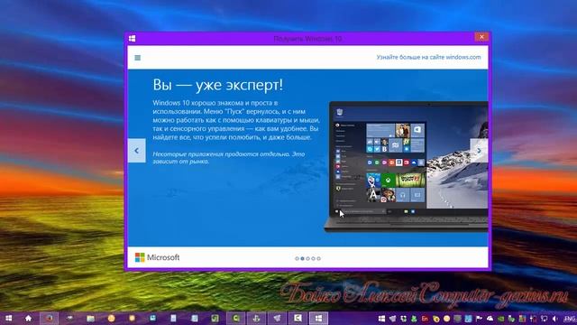Open the white C app on the taskbar
Image resolution: width=577 pixels, height=325 pixels.
(298, 318)
